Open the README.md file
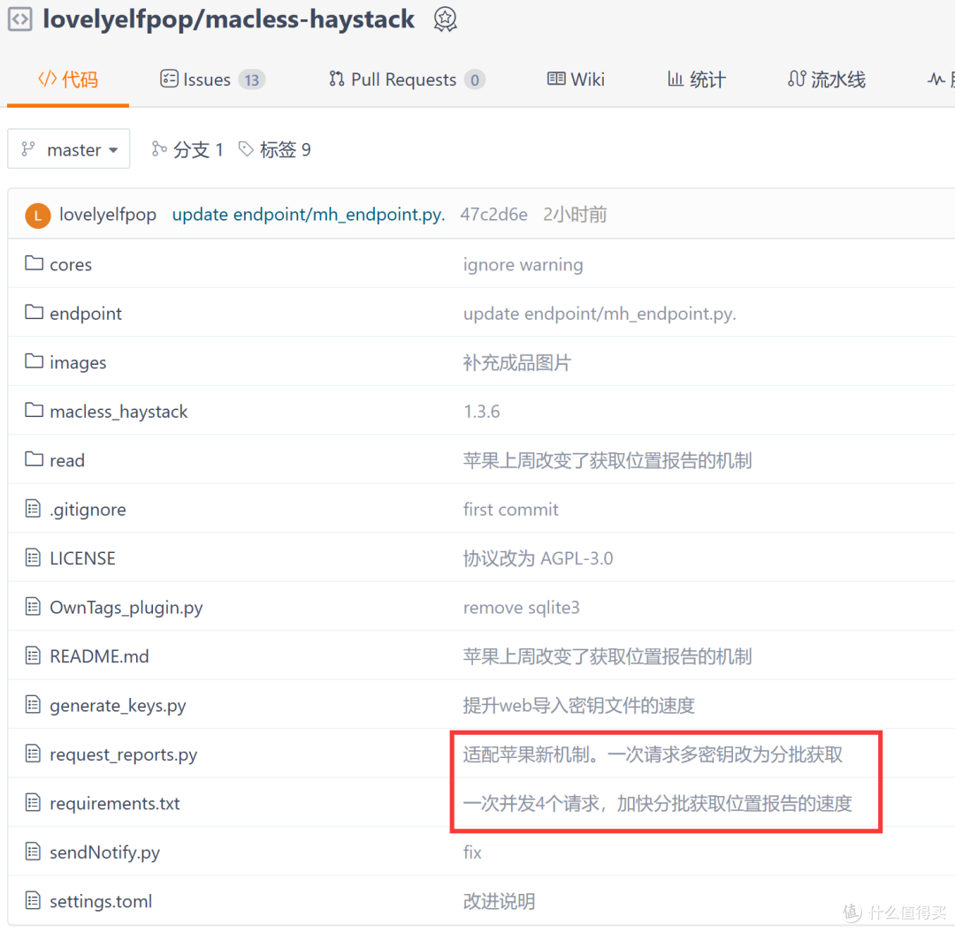 pyautogui.click(x=99, y=656)
